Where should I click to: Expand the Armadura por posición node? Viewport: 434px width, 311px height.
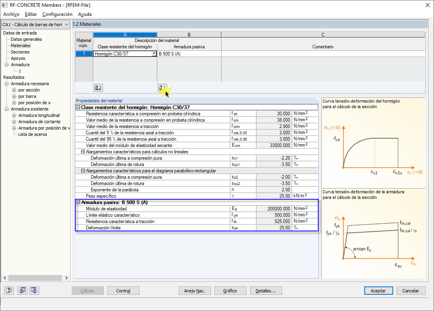[14, 128]
